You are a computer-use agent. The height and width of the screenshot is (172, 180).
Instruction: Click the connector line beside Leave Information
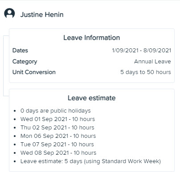[4, 66]
